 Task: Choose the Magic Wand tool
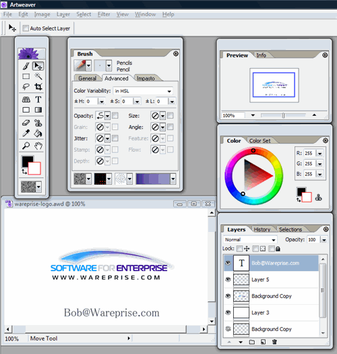[x=38, y=76]
